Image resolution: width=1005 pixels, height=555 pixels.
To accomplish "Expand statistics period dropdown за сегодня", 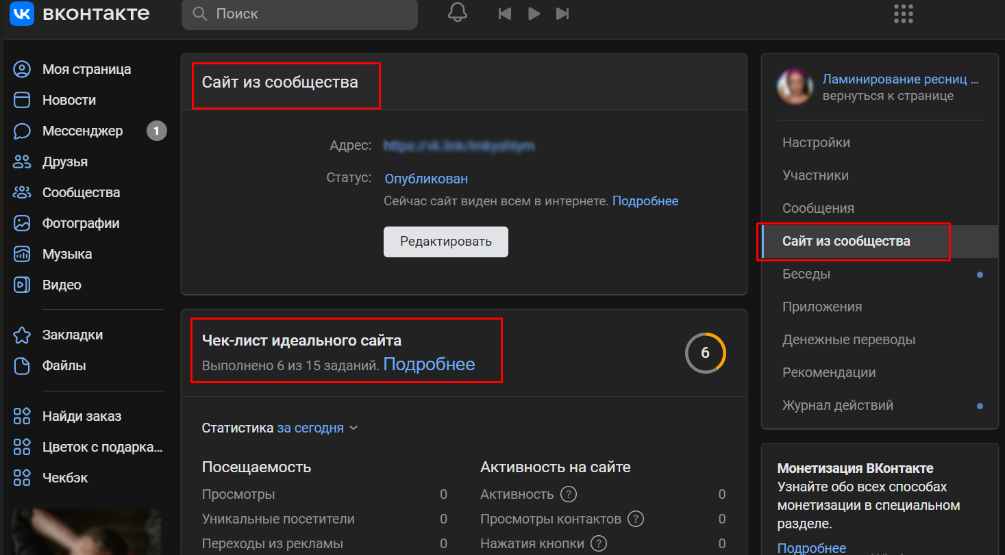I will tap(317, 428).
